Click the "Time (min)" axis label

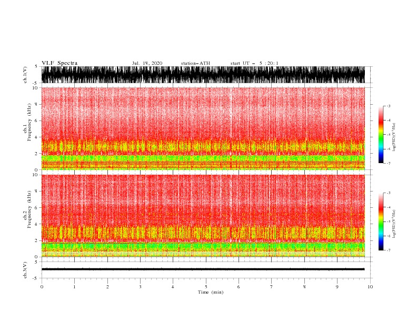point(211,292)
